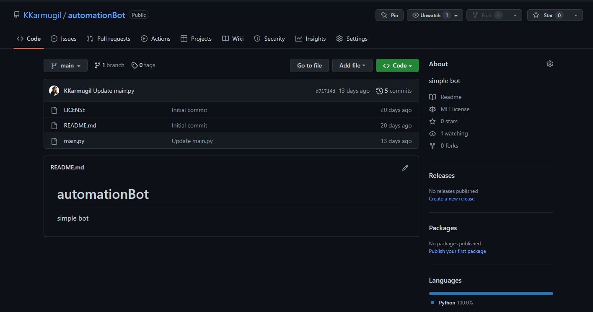The width and height of the screenshot is (593, 312).
Task: Click KKarmugil author name in latest commit row
Action: [x=78, y=91]
